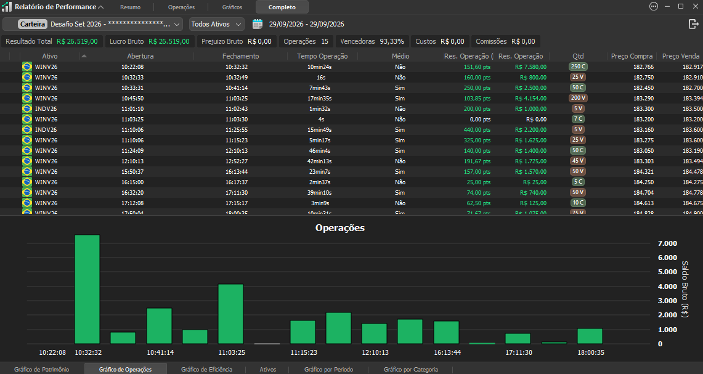Click the Relatório de Performance app icon
Image resolution: width=703 pixels, height=374 pixels.
click(7, 7)
